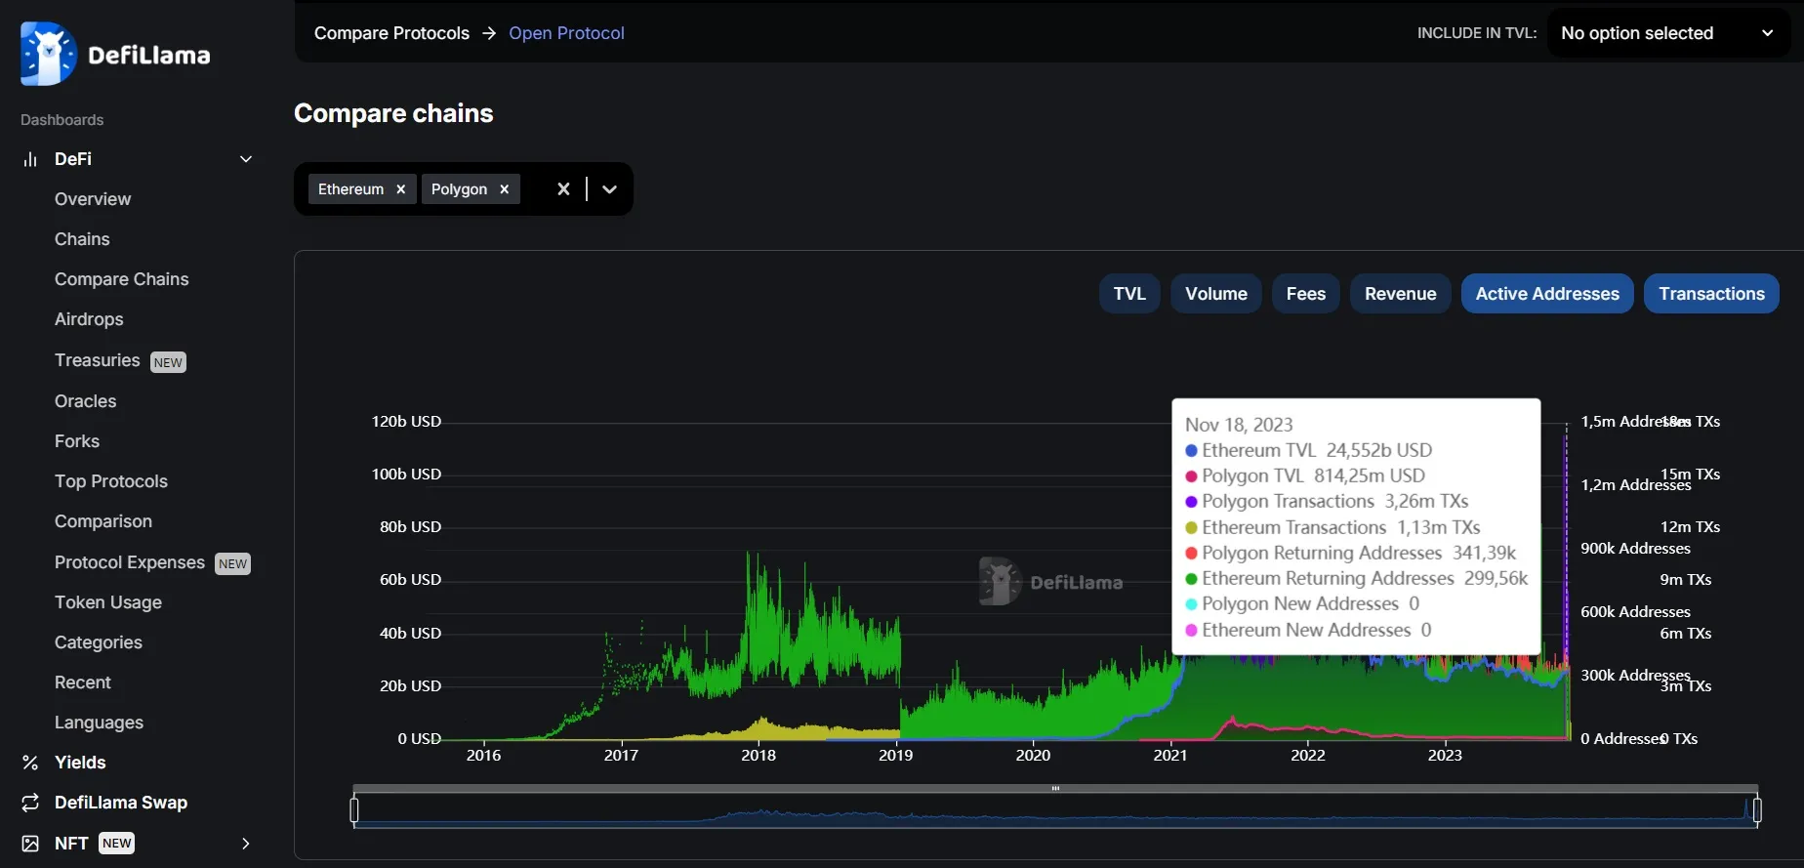This screenshot has height=868, width=1804.
Task: Open the Oracles page
Action: point(86,401)
